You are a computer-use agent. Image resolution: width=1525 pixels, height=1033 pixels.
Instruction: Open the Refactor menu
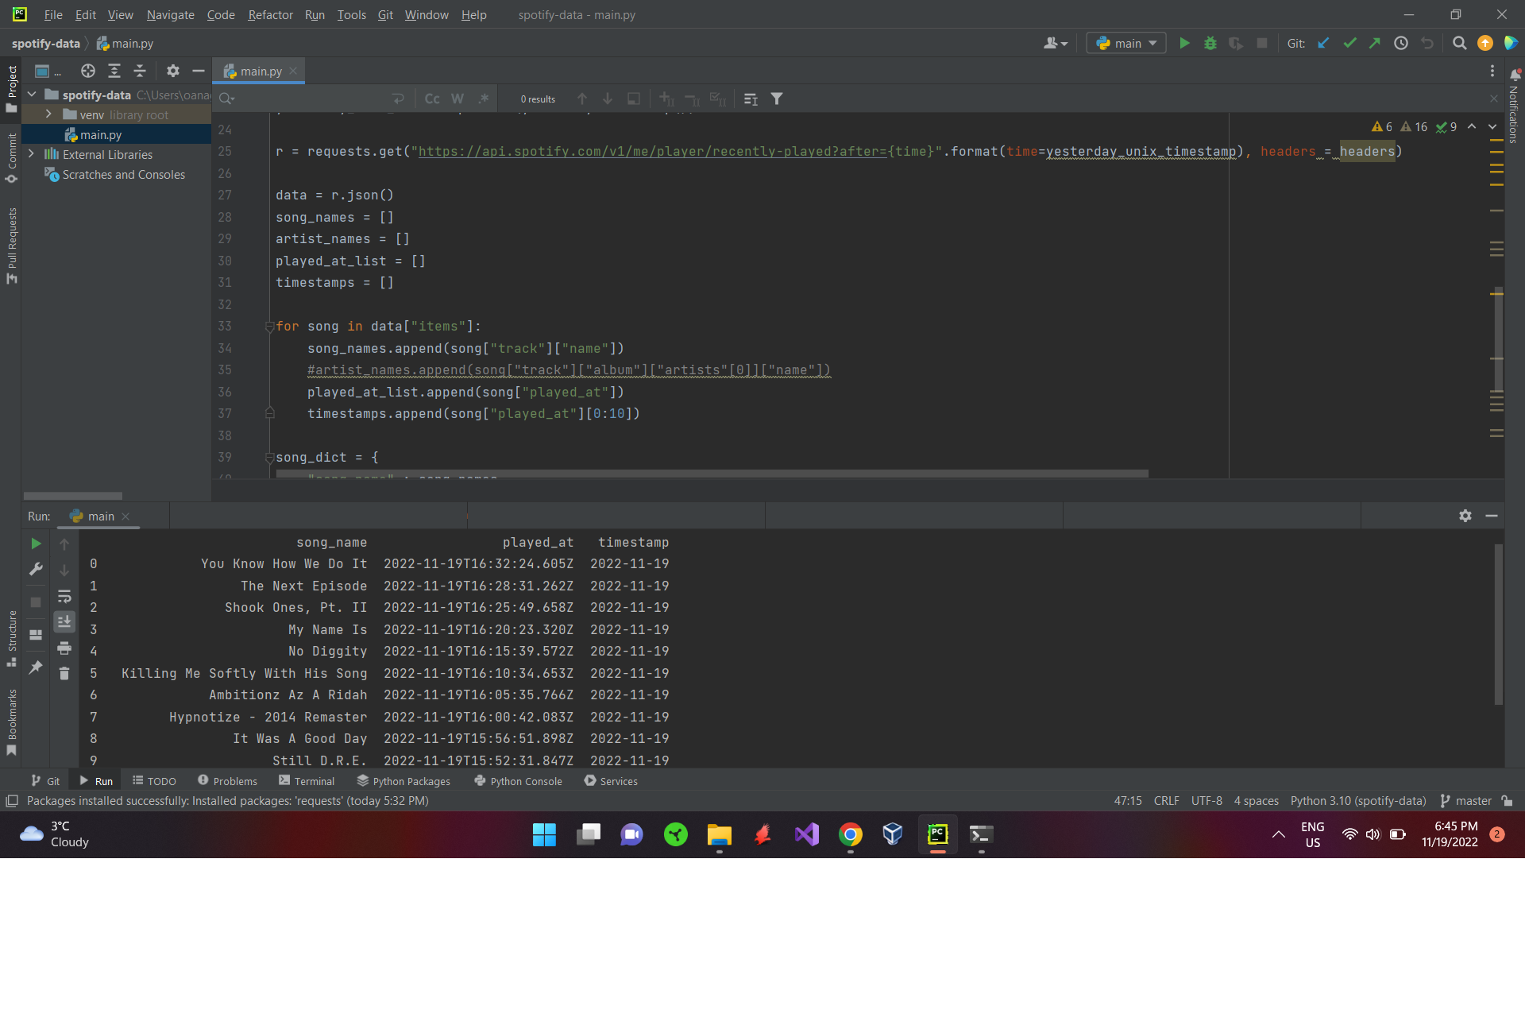pyautogui.click(x=270, y=14)
